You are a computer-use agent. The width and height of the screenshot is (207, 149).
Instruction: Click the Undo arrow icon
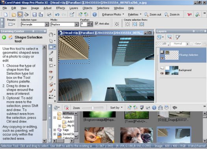[x=57, y=15]
